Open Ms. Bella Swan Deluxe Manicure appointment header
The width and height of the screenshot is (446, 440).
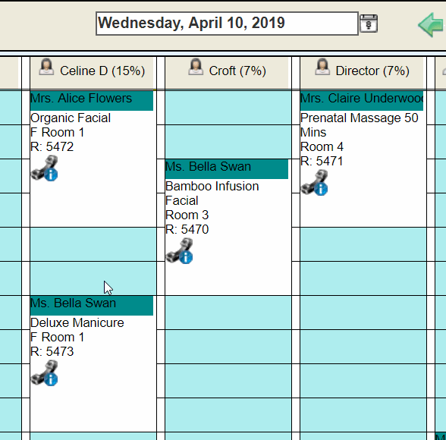tap(92, 306)
